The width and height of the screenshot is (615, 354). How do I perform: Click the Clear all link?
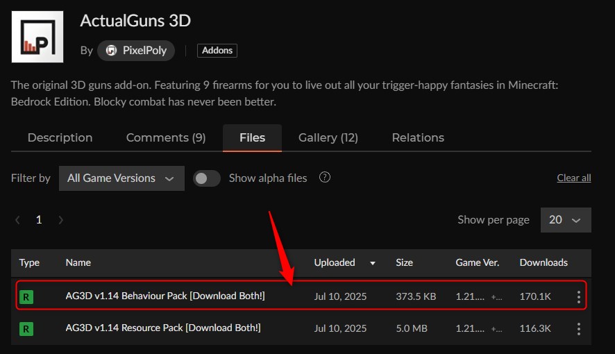pos(574,178)
